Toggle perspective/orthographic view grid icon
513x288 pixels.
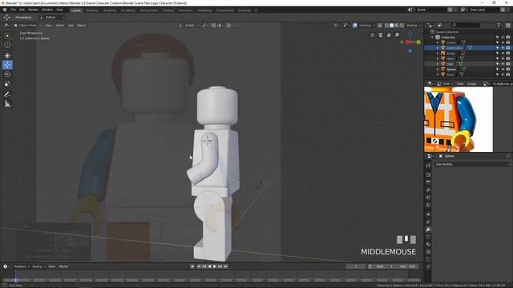coord(372,35)
